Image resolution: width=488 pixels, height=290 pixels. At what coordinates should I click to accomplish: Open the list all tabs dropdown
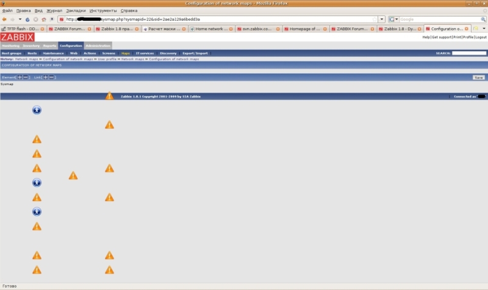[x=484, y=29]
